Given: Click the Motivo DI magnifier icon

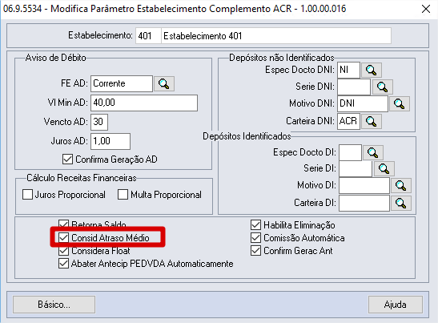Looking at the screenshot, I should [401, 185].
